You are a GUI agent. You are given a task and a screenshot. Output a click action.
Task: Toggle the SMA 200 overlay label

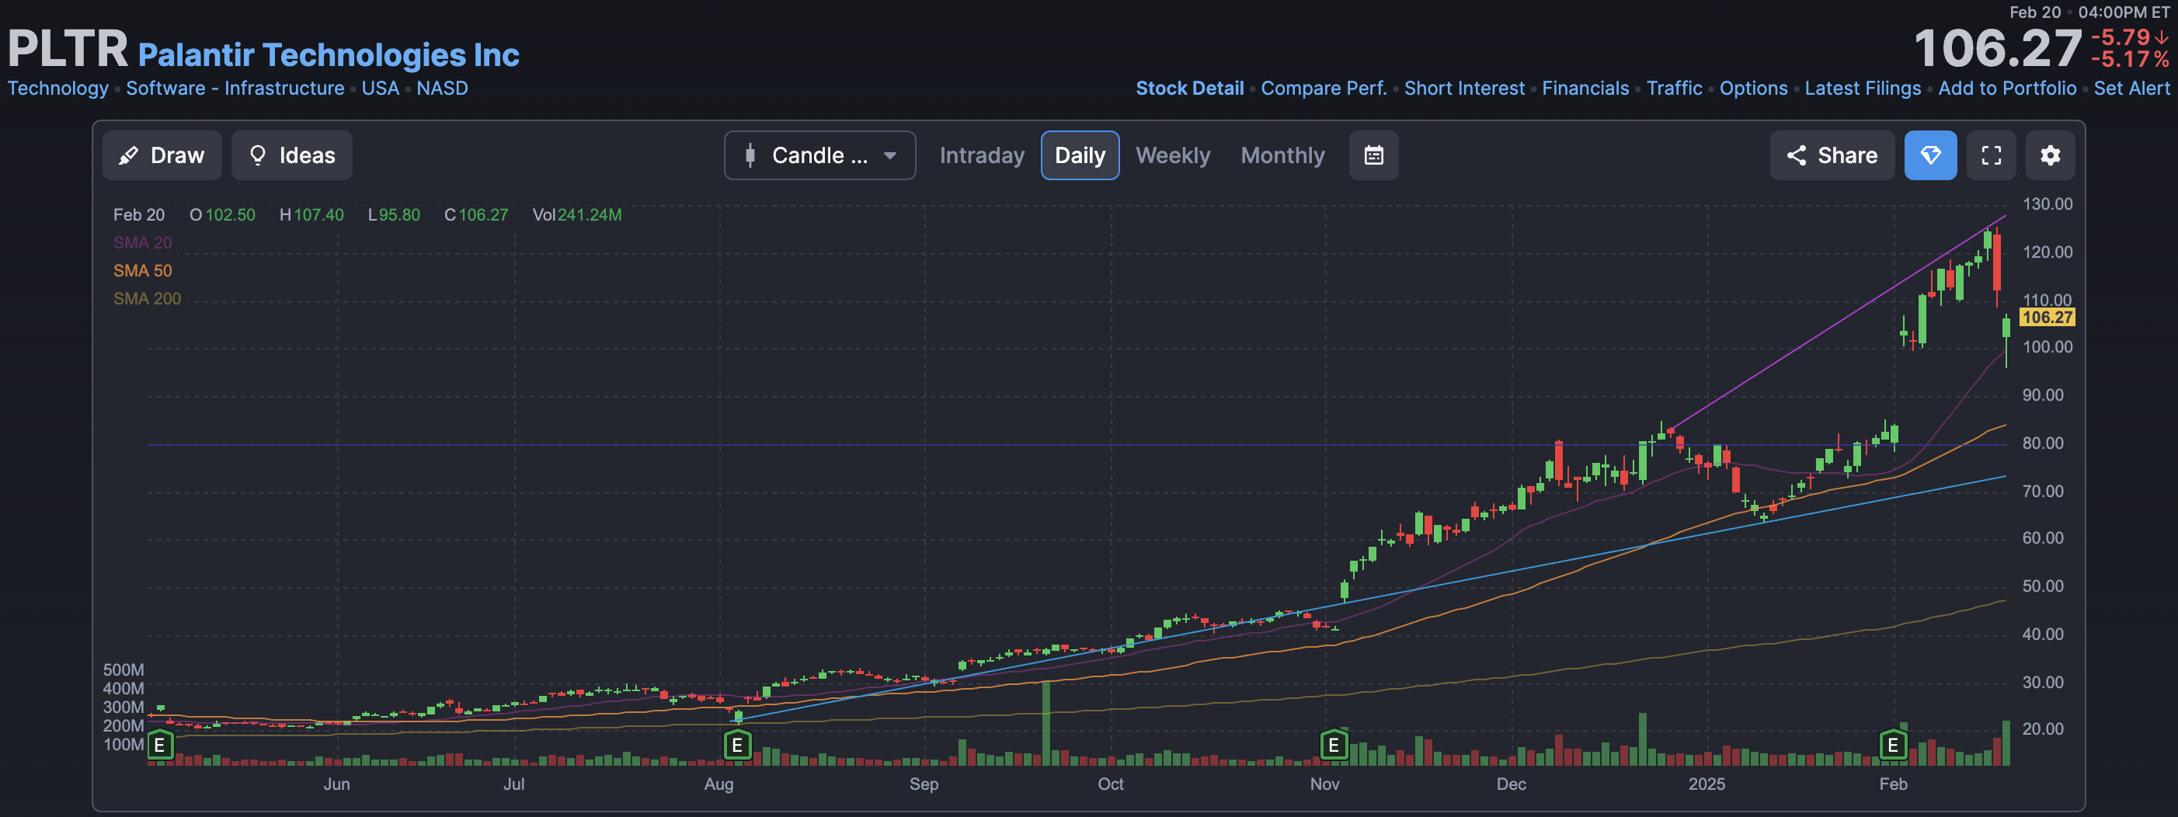click(147, 298)
